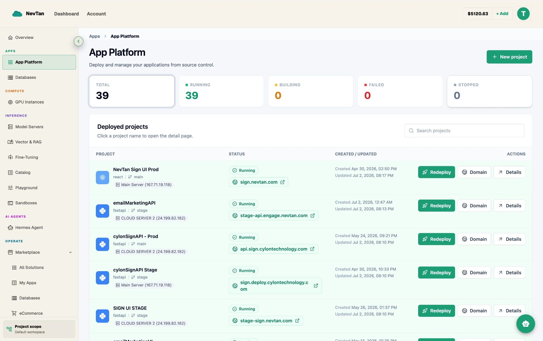Open the Project scope workspace selector
This screenshot has height=341, width=543.
coord(39,329)
